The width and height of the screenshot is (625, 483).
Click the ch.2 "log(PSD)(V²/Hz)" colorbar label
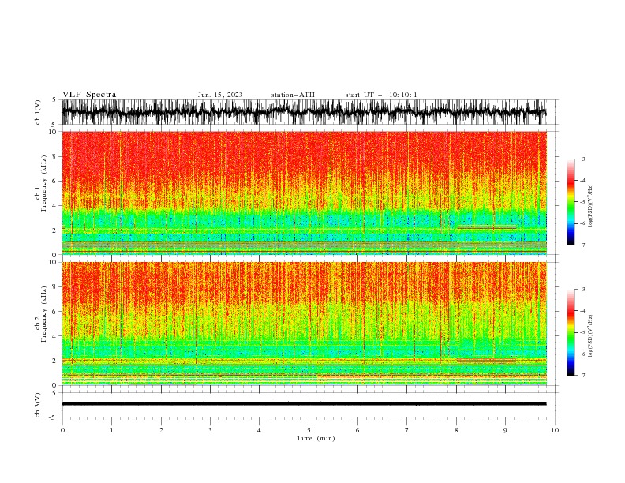(591, 336)
